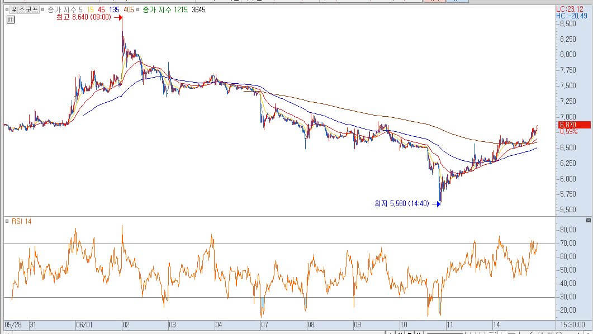Toggle the square before RSI 14
This screenshot has height=334, width=593.
point(7,221)
